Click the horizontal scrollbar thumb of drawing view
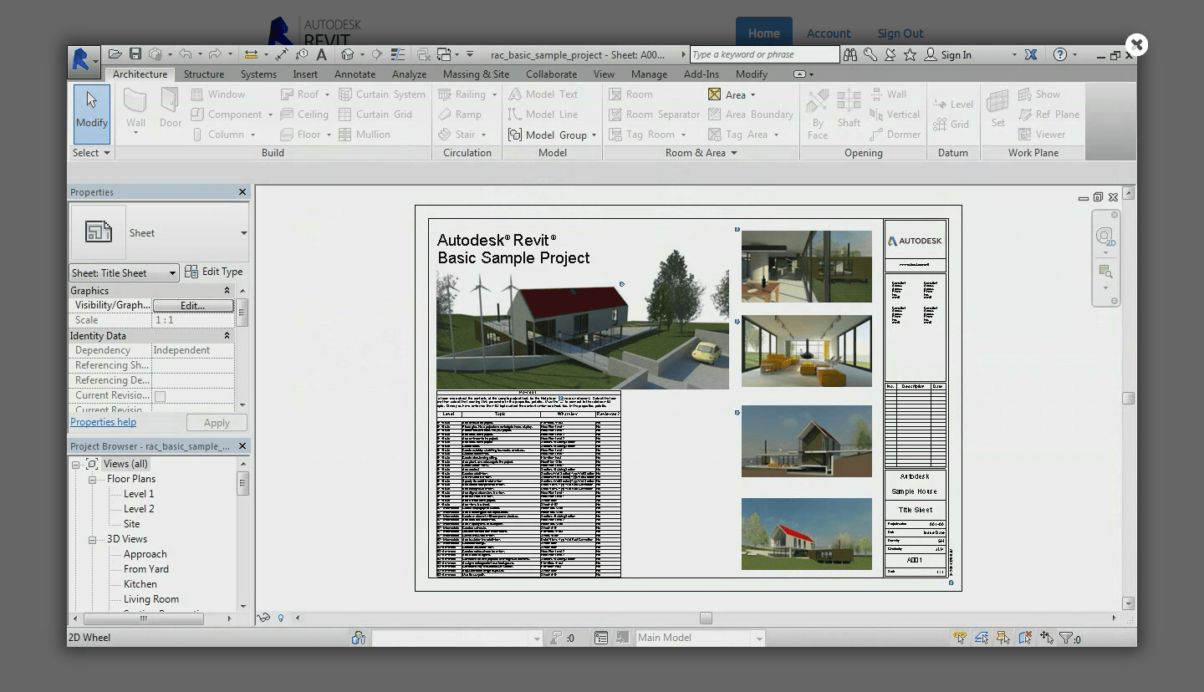The image size is (1204, 692). click(706, 618)
